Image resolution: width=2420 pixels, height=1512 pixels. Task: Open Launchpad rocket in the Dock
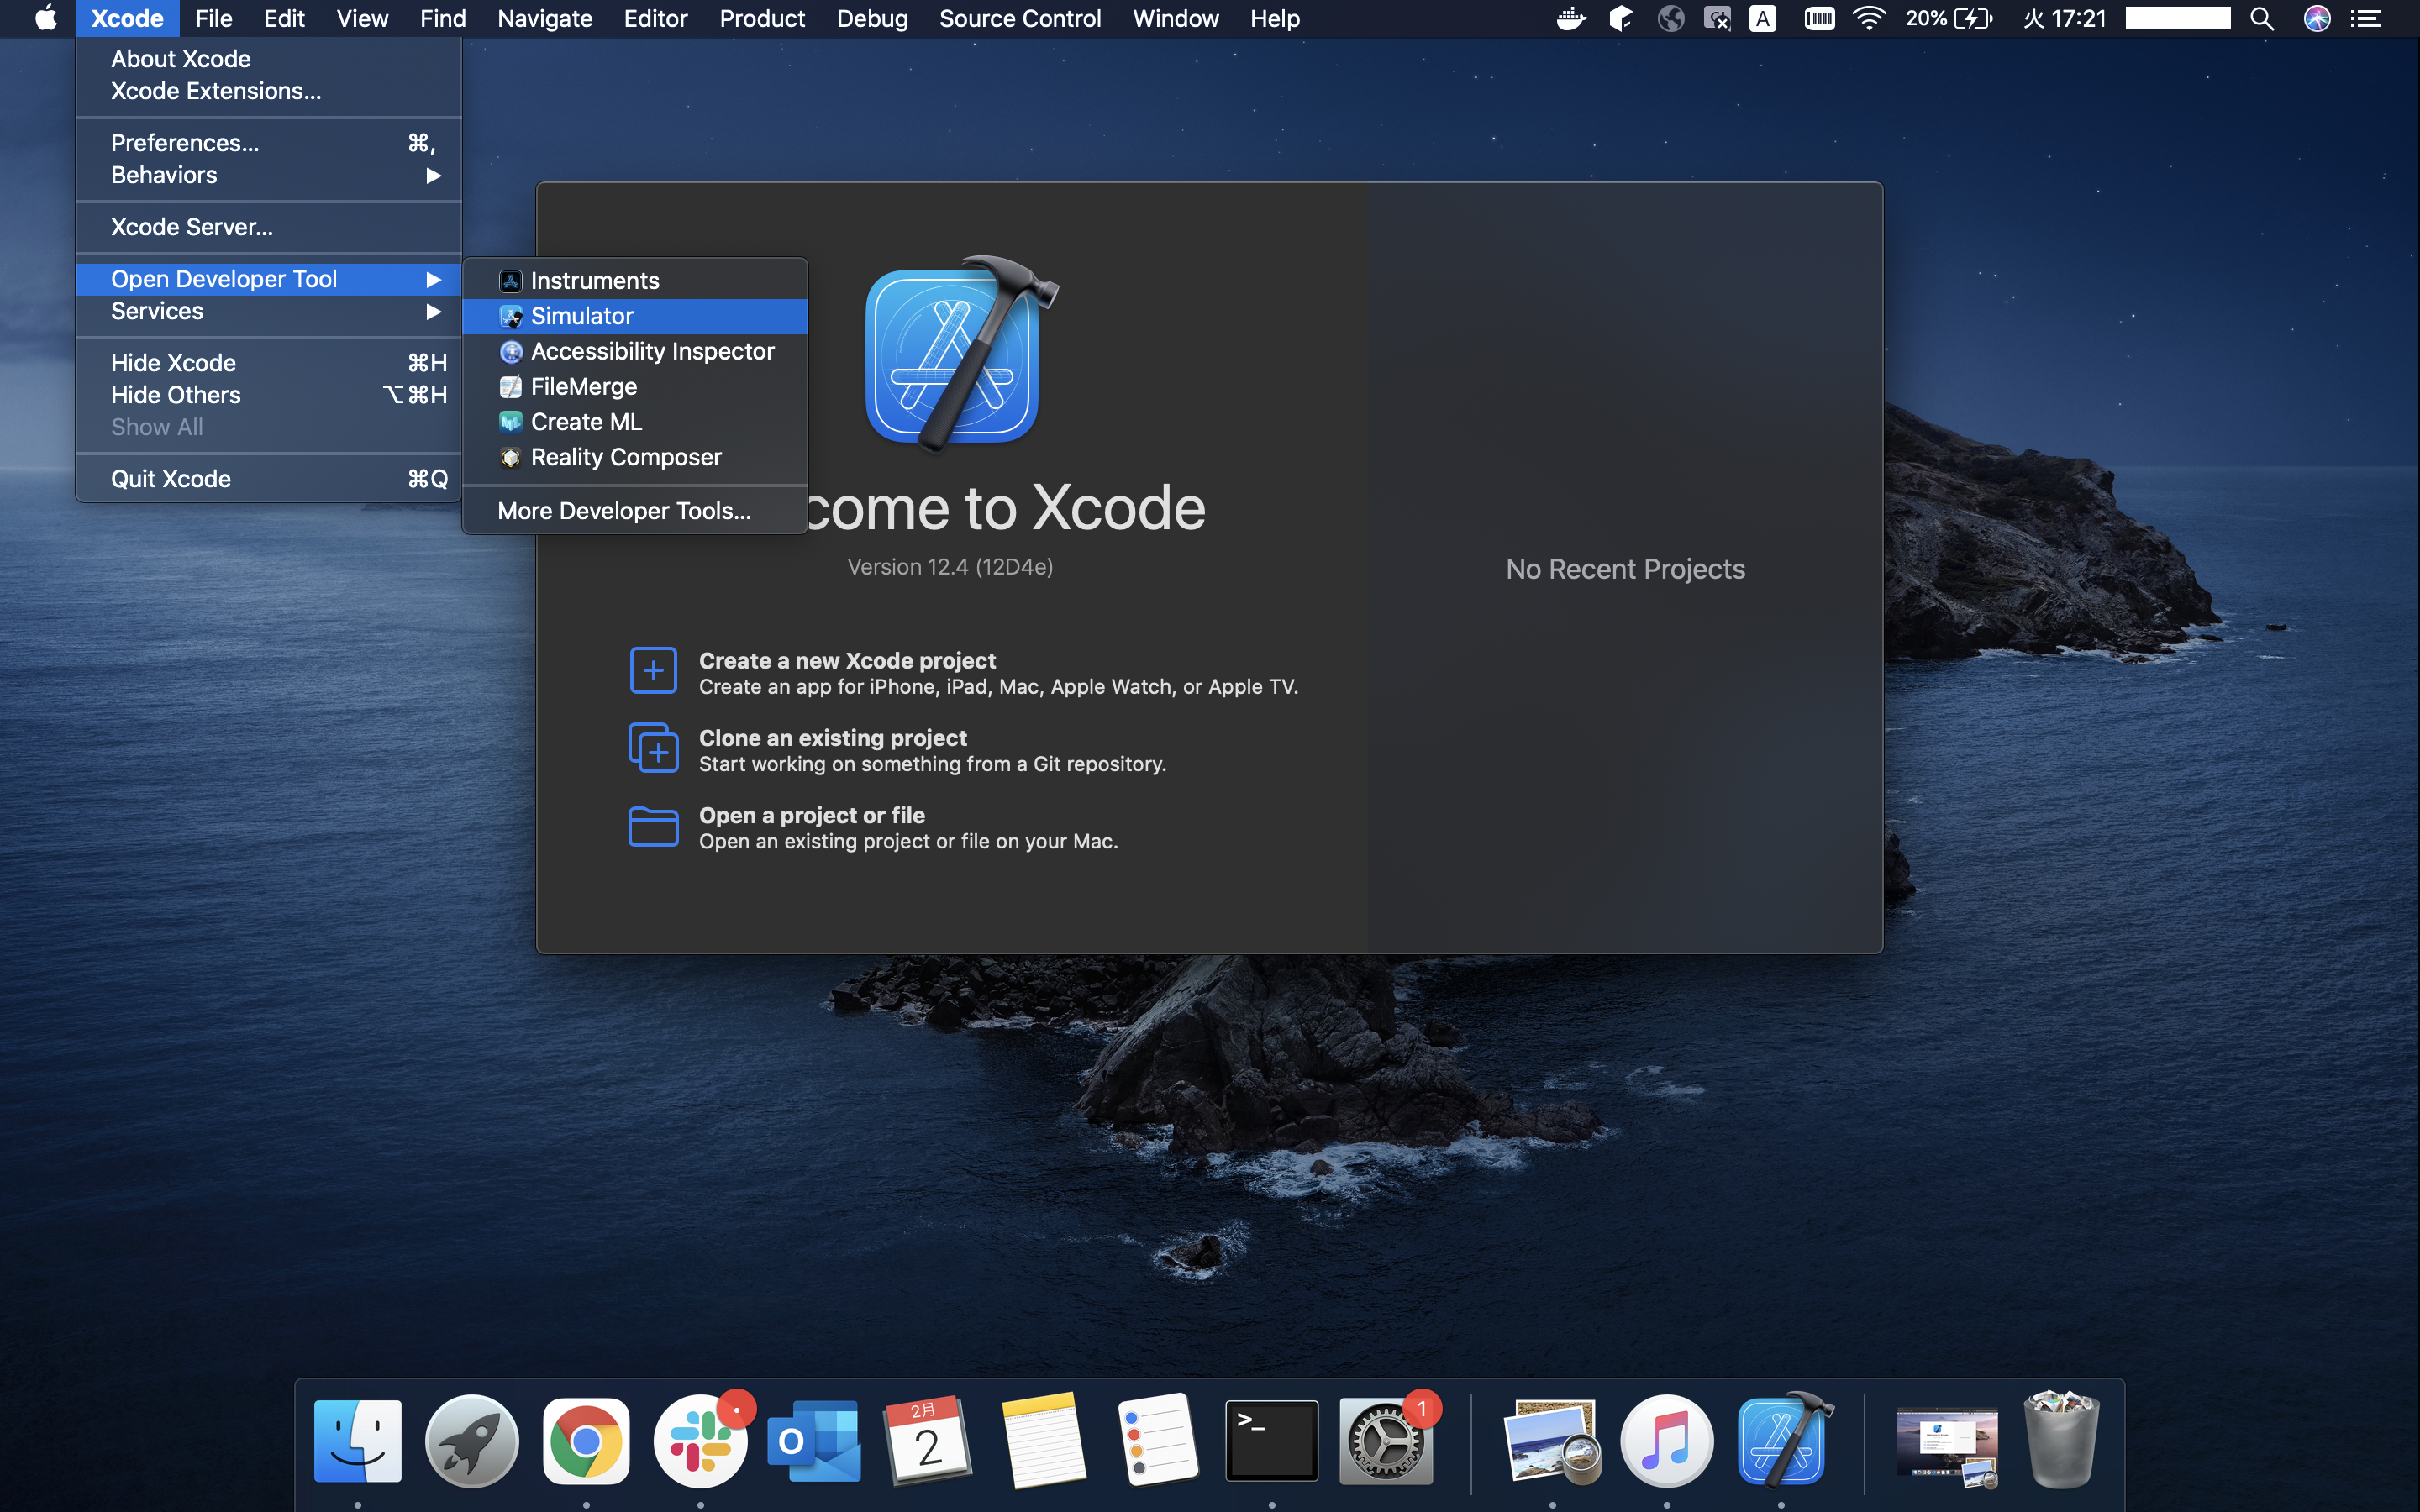472,1440
